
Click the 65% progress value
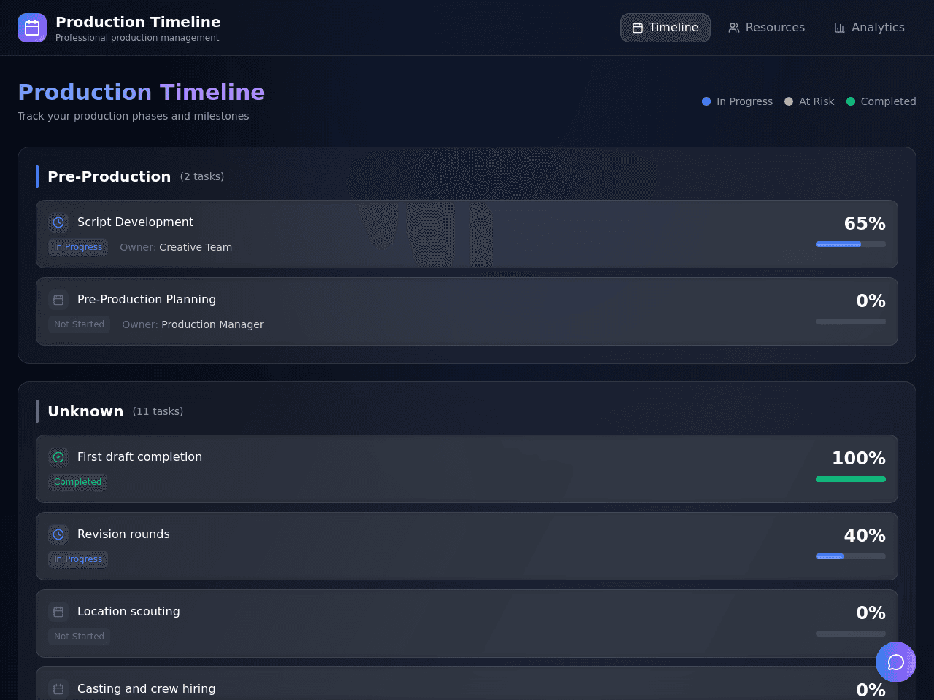tap(865, 223)
